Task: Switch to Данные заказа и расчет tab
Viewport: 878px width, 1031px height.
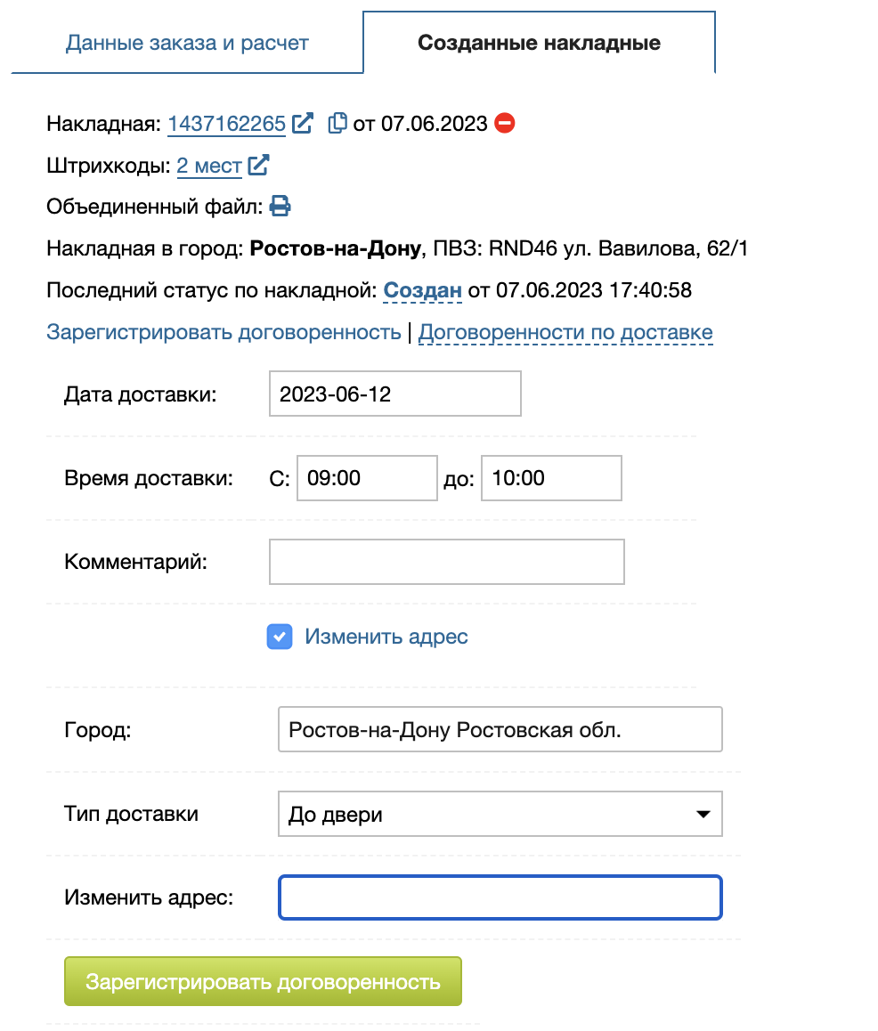Action: pyautogui.click(x=187, y=43)
